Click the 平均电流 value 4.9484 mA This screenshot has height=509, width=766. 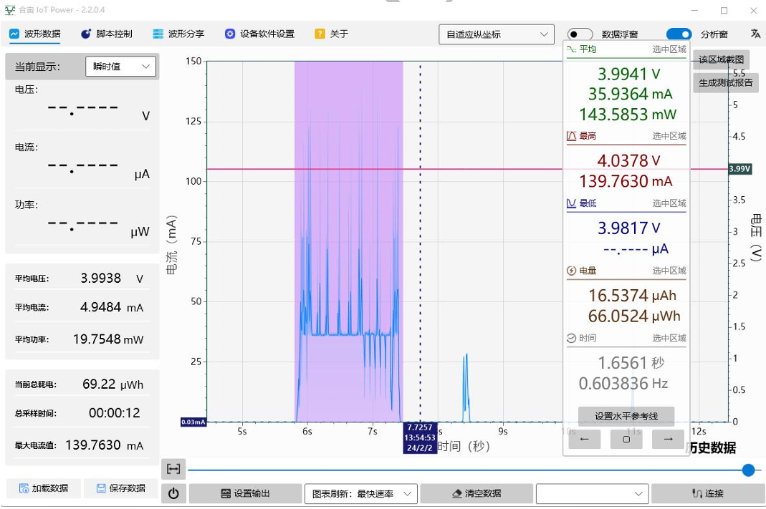point(112,307)
